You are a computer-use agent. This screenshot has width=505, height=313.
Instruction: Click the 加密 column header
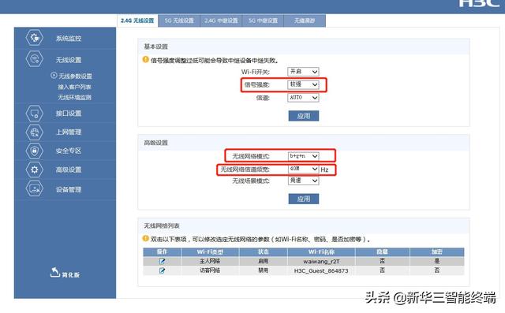coord(437,252)
